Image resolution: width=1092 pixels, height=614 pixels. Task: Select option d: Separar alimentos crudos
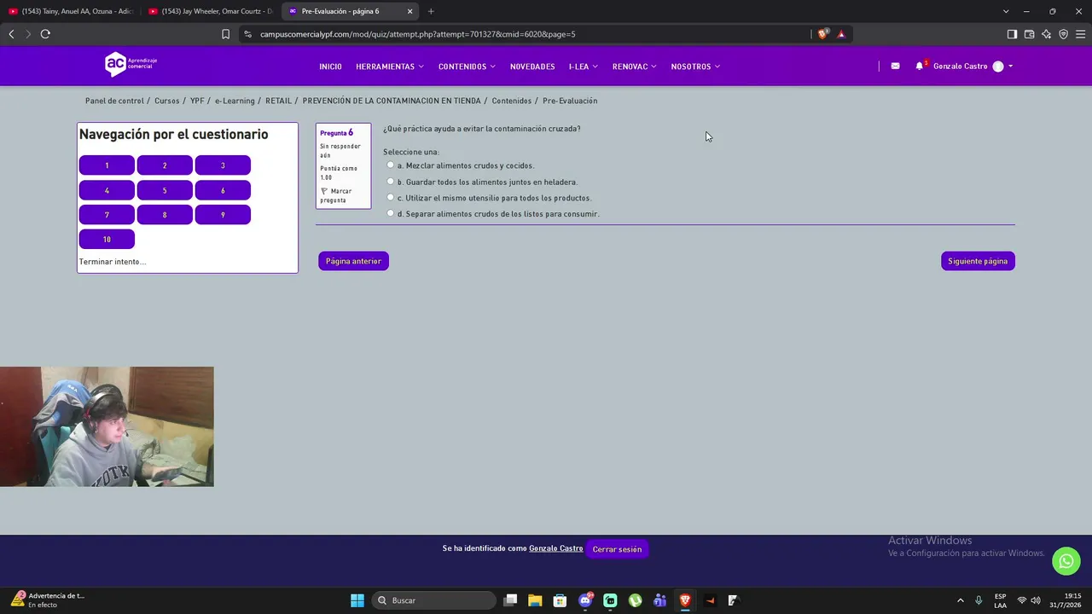(x=391, y=213)
